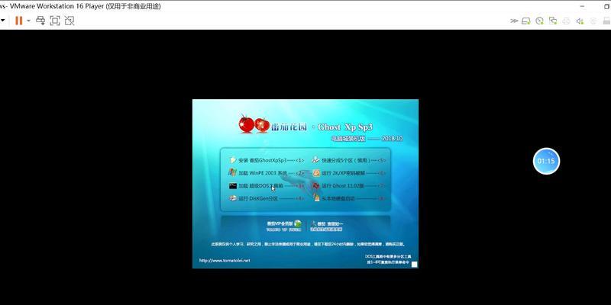
Task: Click the 2018.10 version date text
Action: point(393,139)
